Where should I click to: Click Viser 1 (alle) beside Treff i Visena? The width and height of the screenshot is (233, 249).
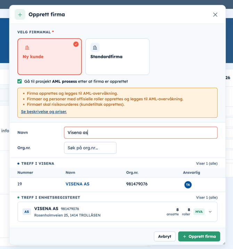tap(207, 163)
